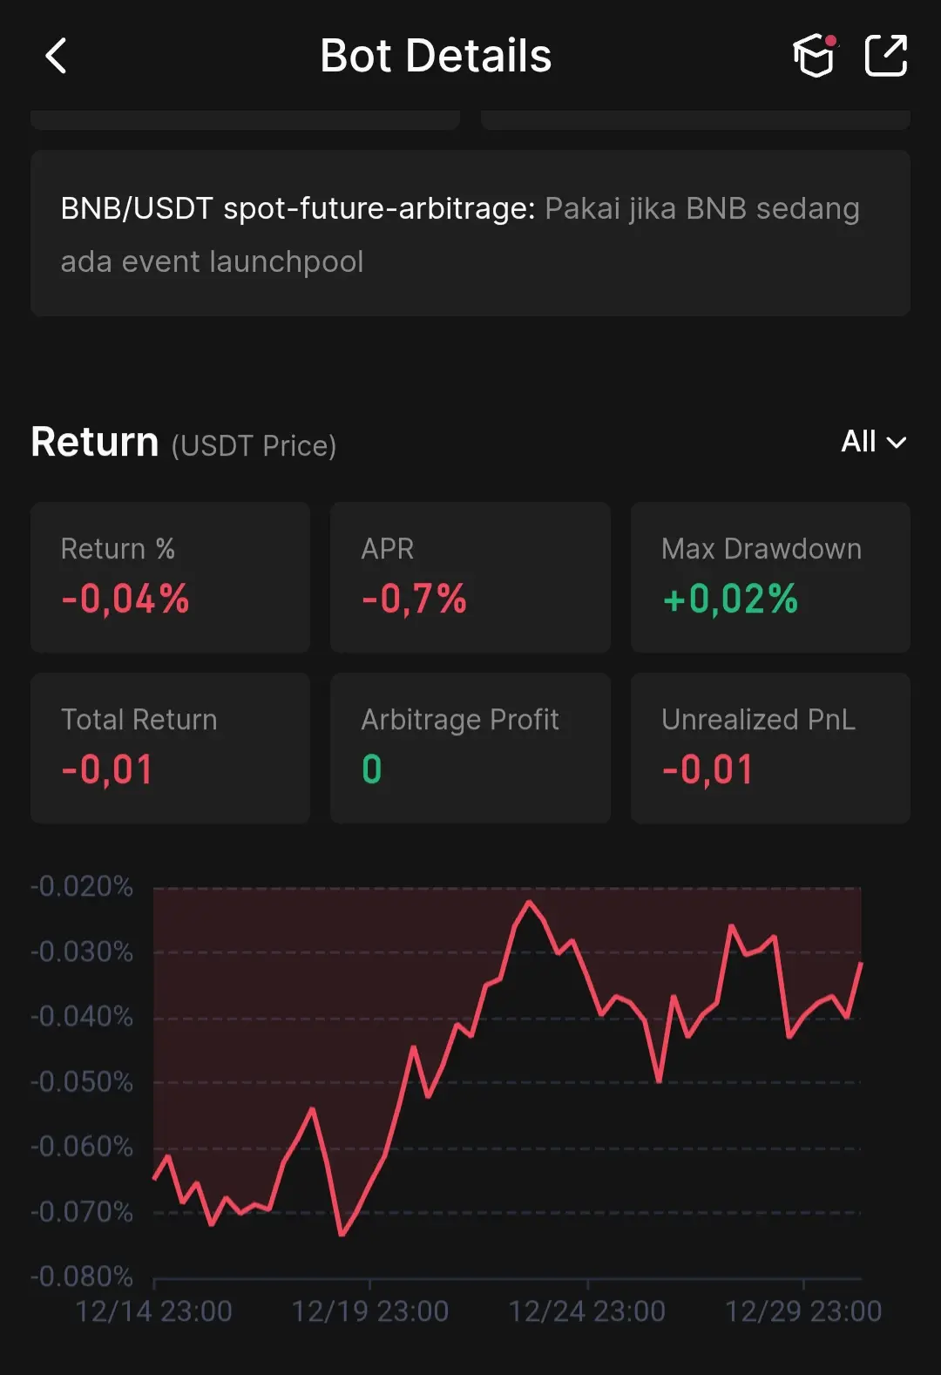Tap the BNB/USDT spot-future-arbitrage description

[470, 234]
